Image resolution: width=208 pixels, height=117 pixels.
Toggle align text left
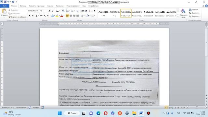(67, 16)
